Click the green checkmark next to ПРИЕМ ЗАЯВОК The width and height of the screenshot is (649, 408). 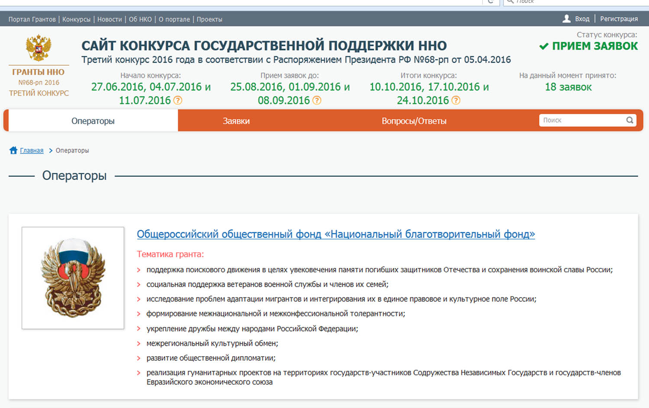pyautogui.click(x=544, y=46)
